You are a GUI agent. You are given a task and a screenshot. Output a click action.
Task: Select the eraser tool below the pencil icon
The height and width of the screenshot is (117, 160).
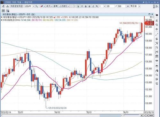click(x=157, y=25)
